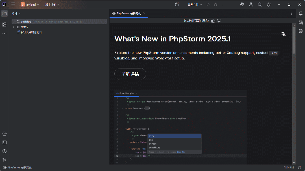Open the untitled project dropdown
This screenshot has width=305, height=171.
click(30, 4)
